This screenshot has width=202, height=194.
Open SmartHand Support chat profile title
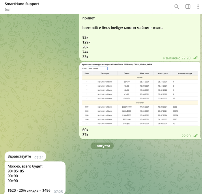(22, 4)
